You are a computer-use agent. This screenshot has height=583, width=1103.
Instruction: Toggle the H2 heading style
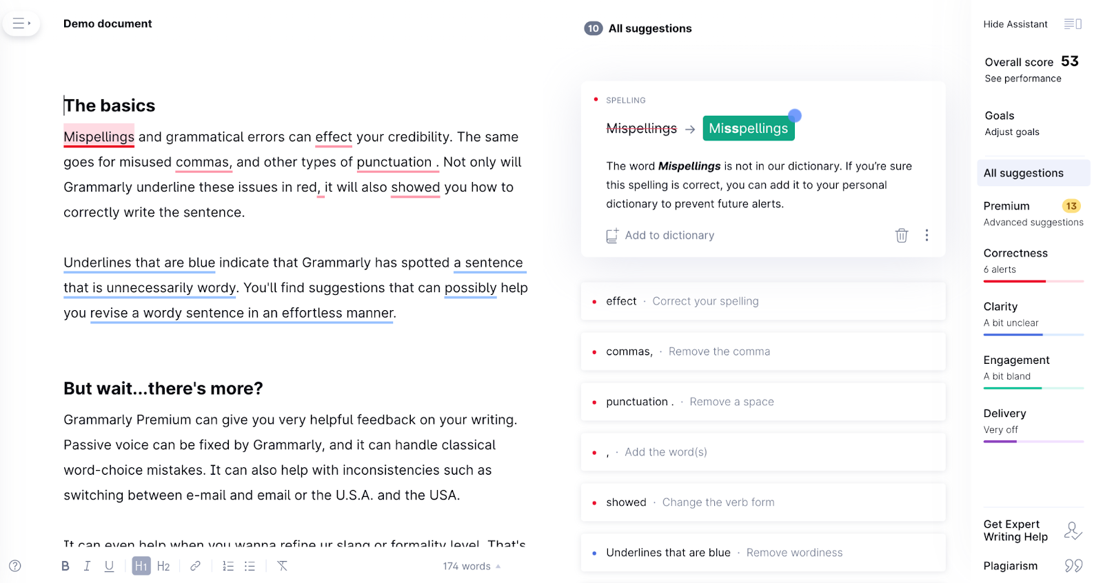(163, 565)
